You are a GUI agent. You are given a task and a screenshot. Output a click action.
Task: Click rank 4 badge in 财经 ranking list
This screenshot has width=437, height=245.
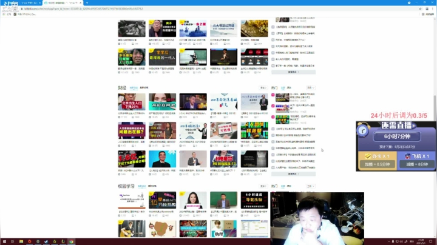(x=273, y=129)
